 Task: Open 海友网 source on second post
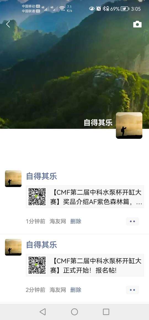coord(58,290)
